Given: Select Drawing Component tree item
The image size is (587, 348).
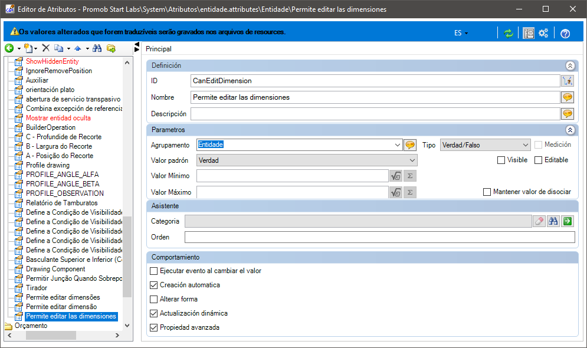Looking at the screenshot, I should coord(55,269).
